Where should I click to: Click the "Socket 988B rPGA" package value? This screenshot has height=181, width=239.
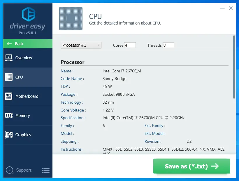tap(119, 94)
